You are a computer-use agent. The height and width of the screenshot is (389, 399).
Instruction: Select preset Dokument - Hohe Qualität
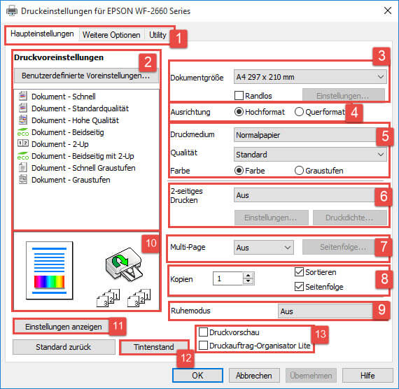coord(75,120)
